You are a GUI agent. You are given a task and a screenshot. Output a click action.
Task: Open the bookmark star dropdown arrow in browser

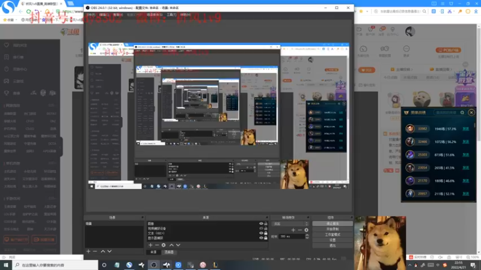[x=367, y=11]
